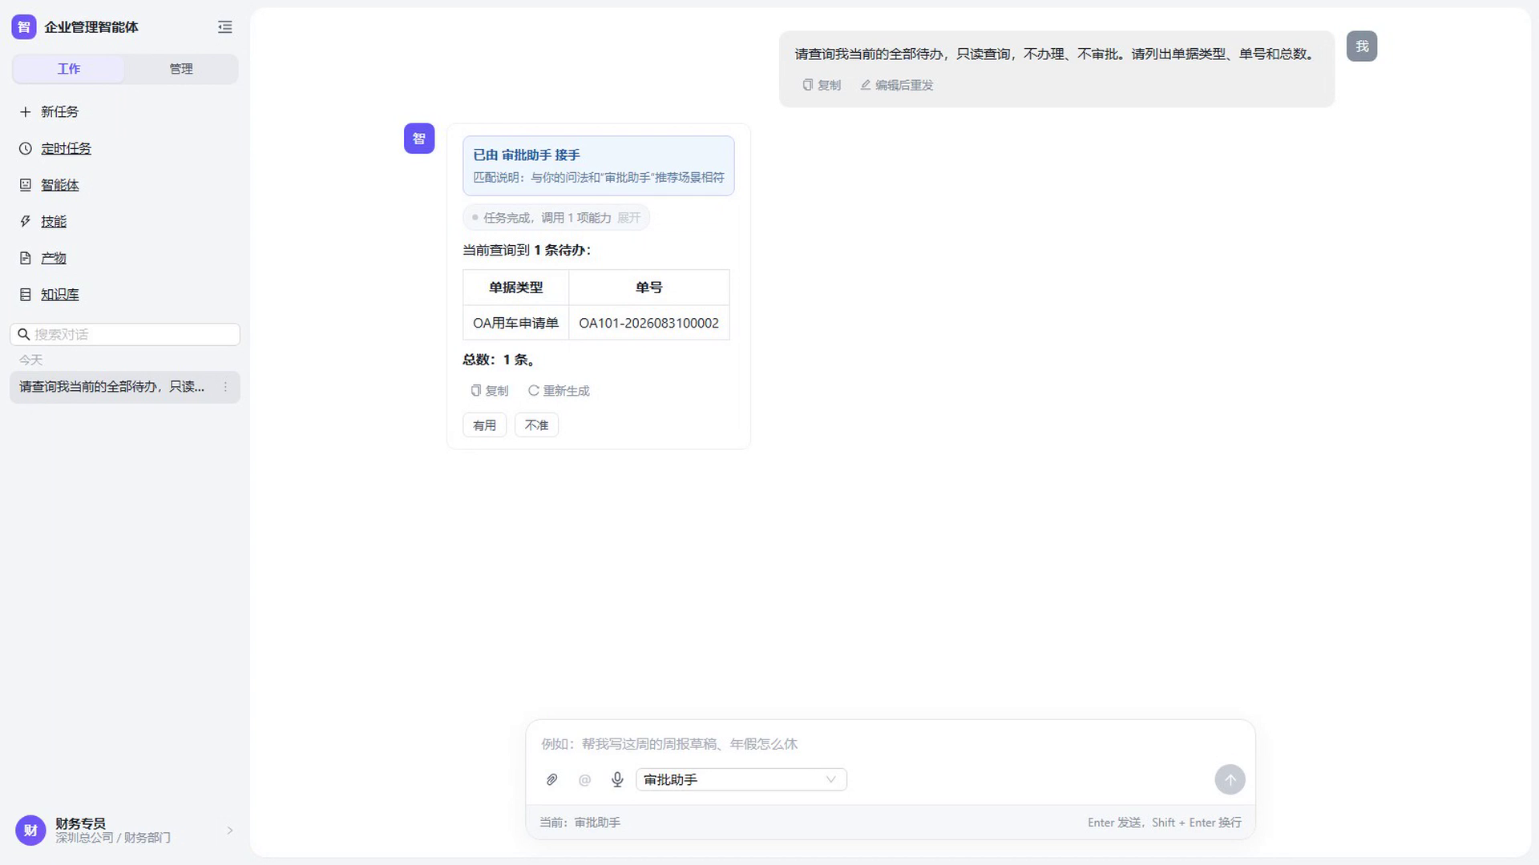Activate the microphone voice input icon
Viewport: 1539px width, 865px height.
[617, 779]
